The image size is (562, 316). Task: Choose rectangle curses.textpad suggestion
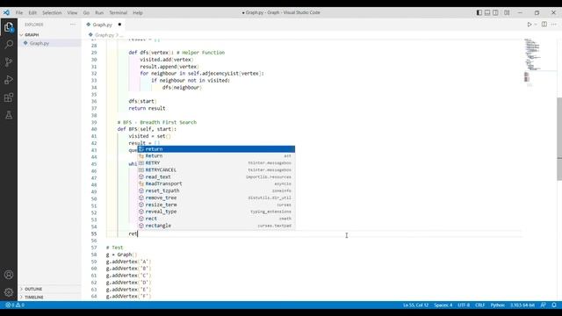216,226
